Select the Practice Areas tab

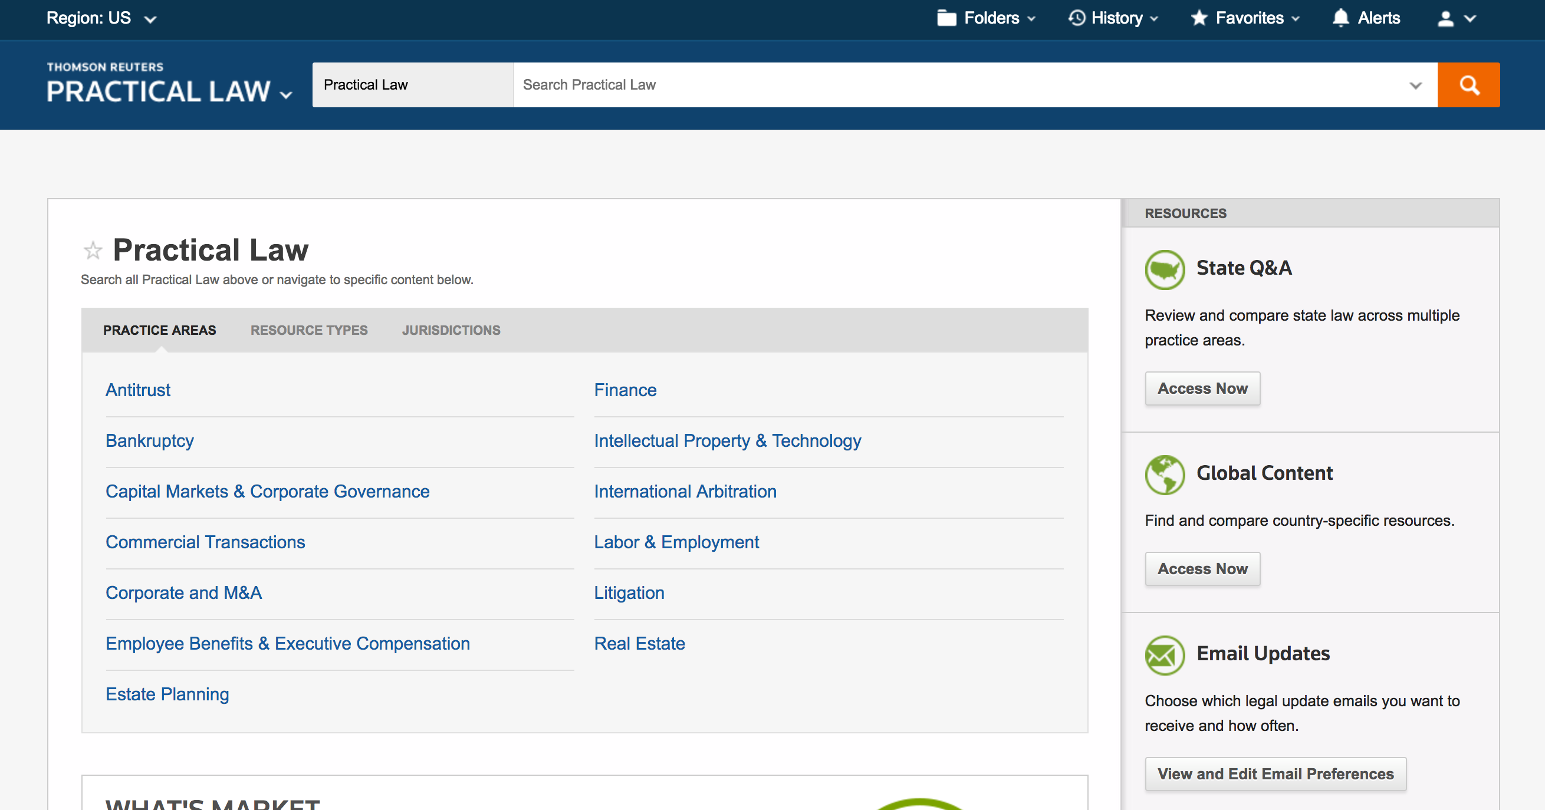[160, 330]
